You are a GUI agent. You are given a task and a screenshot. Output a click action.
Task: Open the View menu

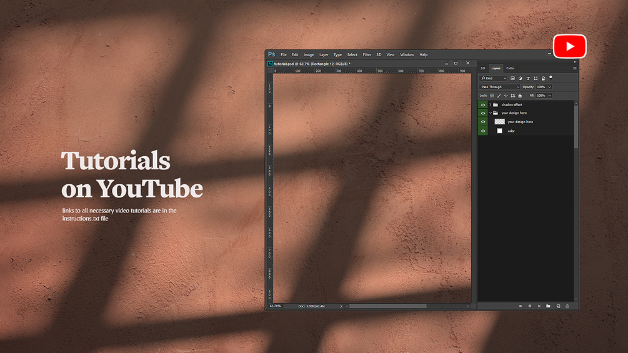391,55
